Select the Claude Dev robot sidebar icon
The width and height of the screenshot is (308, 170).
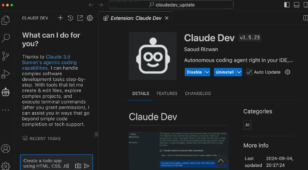click(x=5, y=92)
